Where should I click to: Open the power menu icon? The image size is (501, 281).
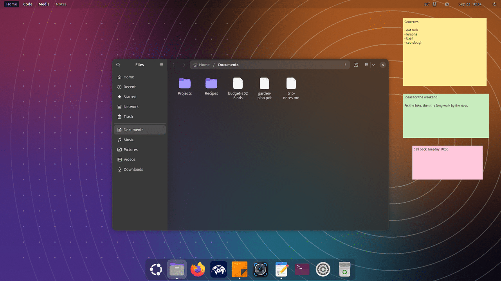click(494, 4)
